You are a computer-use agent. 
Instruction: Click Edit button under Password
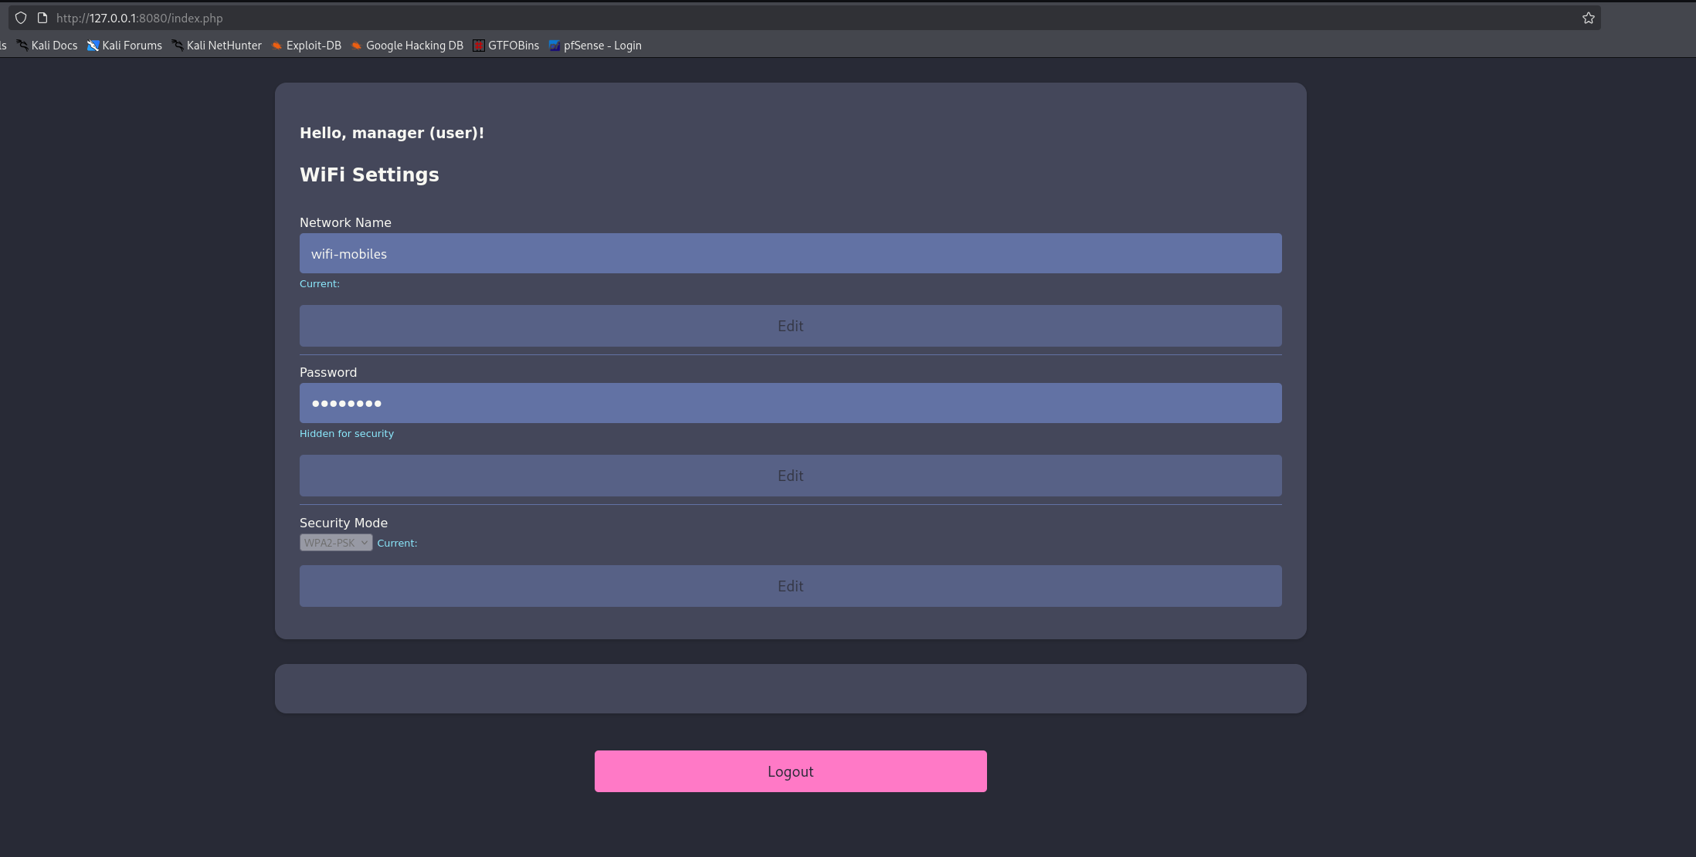click(790, 476)
